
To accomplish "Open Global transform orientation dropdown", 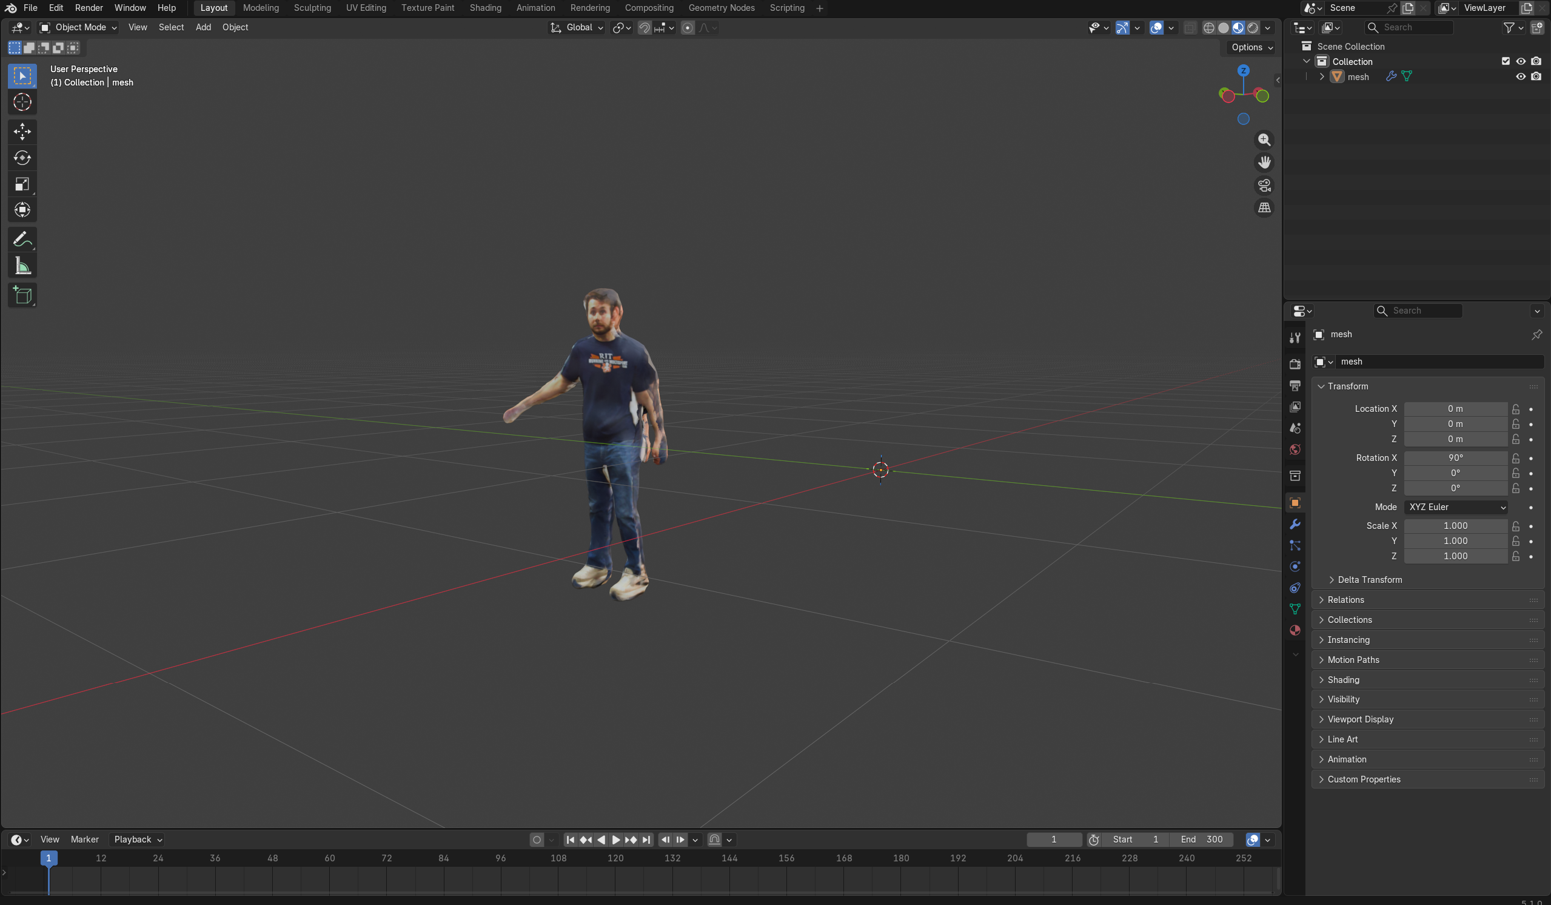I will coord(577,28).
